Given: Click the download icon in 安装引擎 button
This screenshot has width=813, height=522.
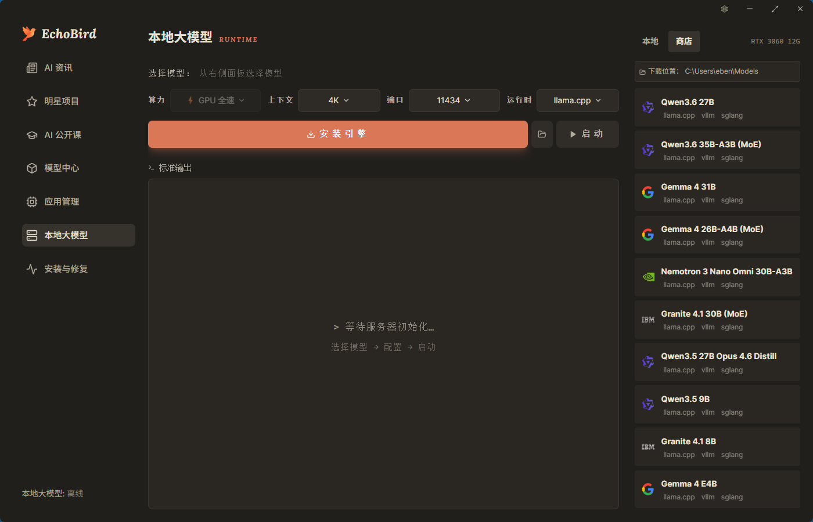Looking at the screenshot, I should click(311, 134).
